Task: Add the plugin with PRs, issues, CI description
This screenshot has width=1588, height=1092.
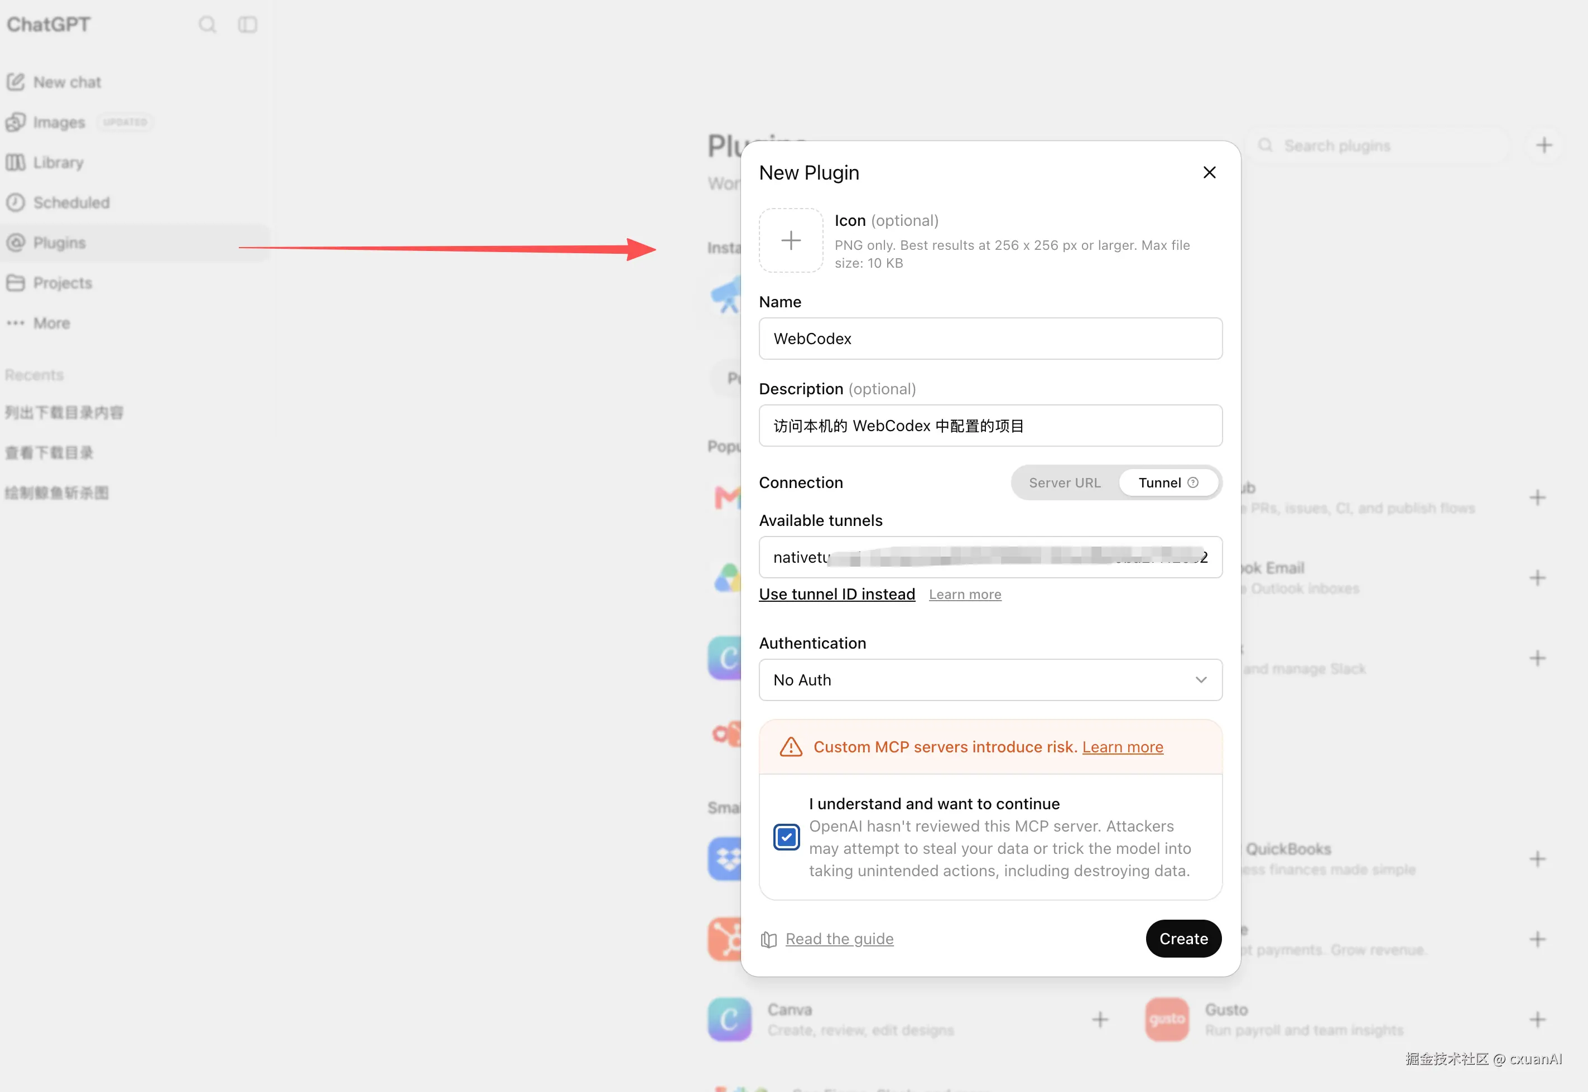Action: coord(1537,497)
